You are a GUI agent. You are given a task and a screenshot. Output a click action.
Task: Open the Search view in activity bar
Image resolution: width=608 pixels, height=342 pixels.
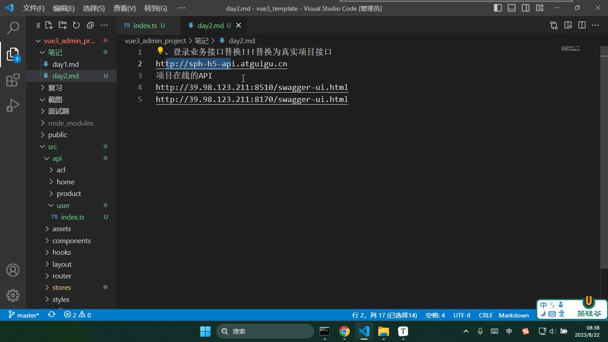pos(13,28)
